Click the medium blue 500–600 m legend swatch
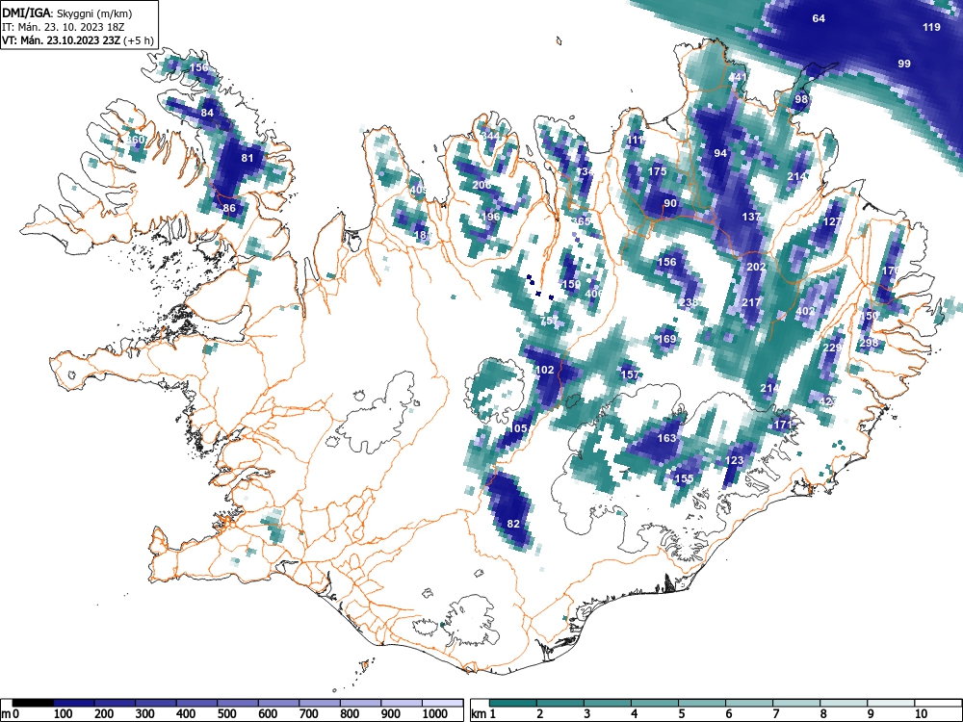The width and height of the screenshot is (963, 722). [238, 703]
